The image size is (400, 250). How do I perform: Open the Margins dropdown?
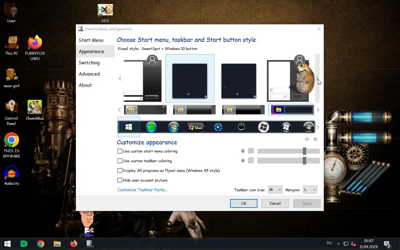[310, 190]
